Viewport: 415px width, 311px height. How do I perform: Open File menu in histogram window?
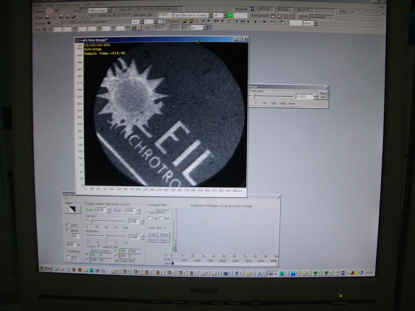66,198
